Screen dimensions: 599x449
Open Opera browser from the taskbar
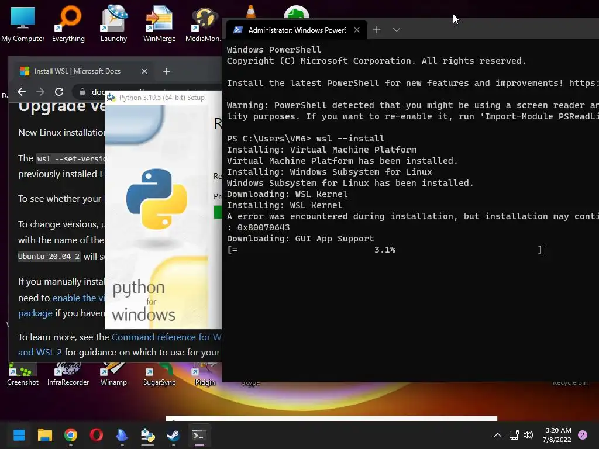click(97, 435)
